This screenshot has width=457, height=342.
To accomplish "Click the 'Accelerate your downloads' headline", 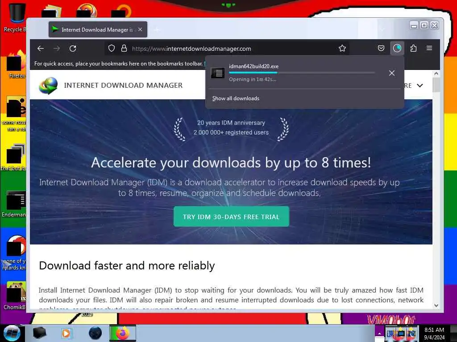I will tap(231, 163).
